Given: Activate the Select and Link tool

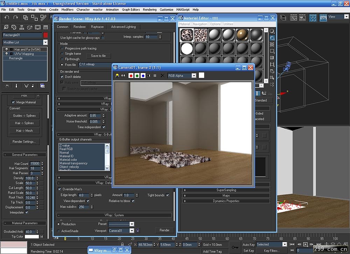Looking at the screenshot, I should pos(26,17).
